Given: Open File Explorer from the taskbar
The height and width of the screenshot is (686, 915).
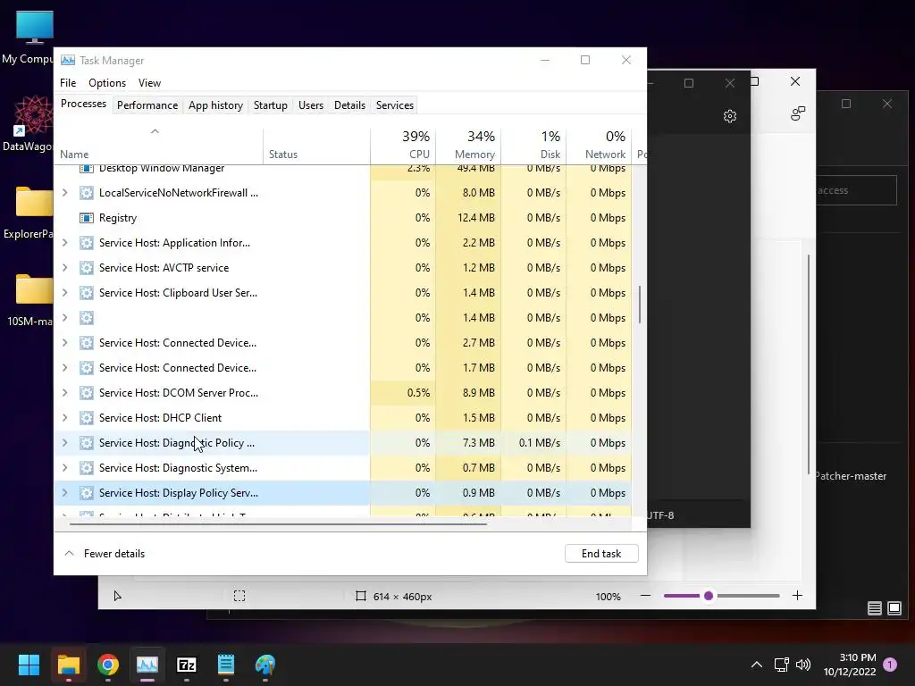Looking at the screenshot, I should tap(68, 665).
